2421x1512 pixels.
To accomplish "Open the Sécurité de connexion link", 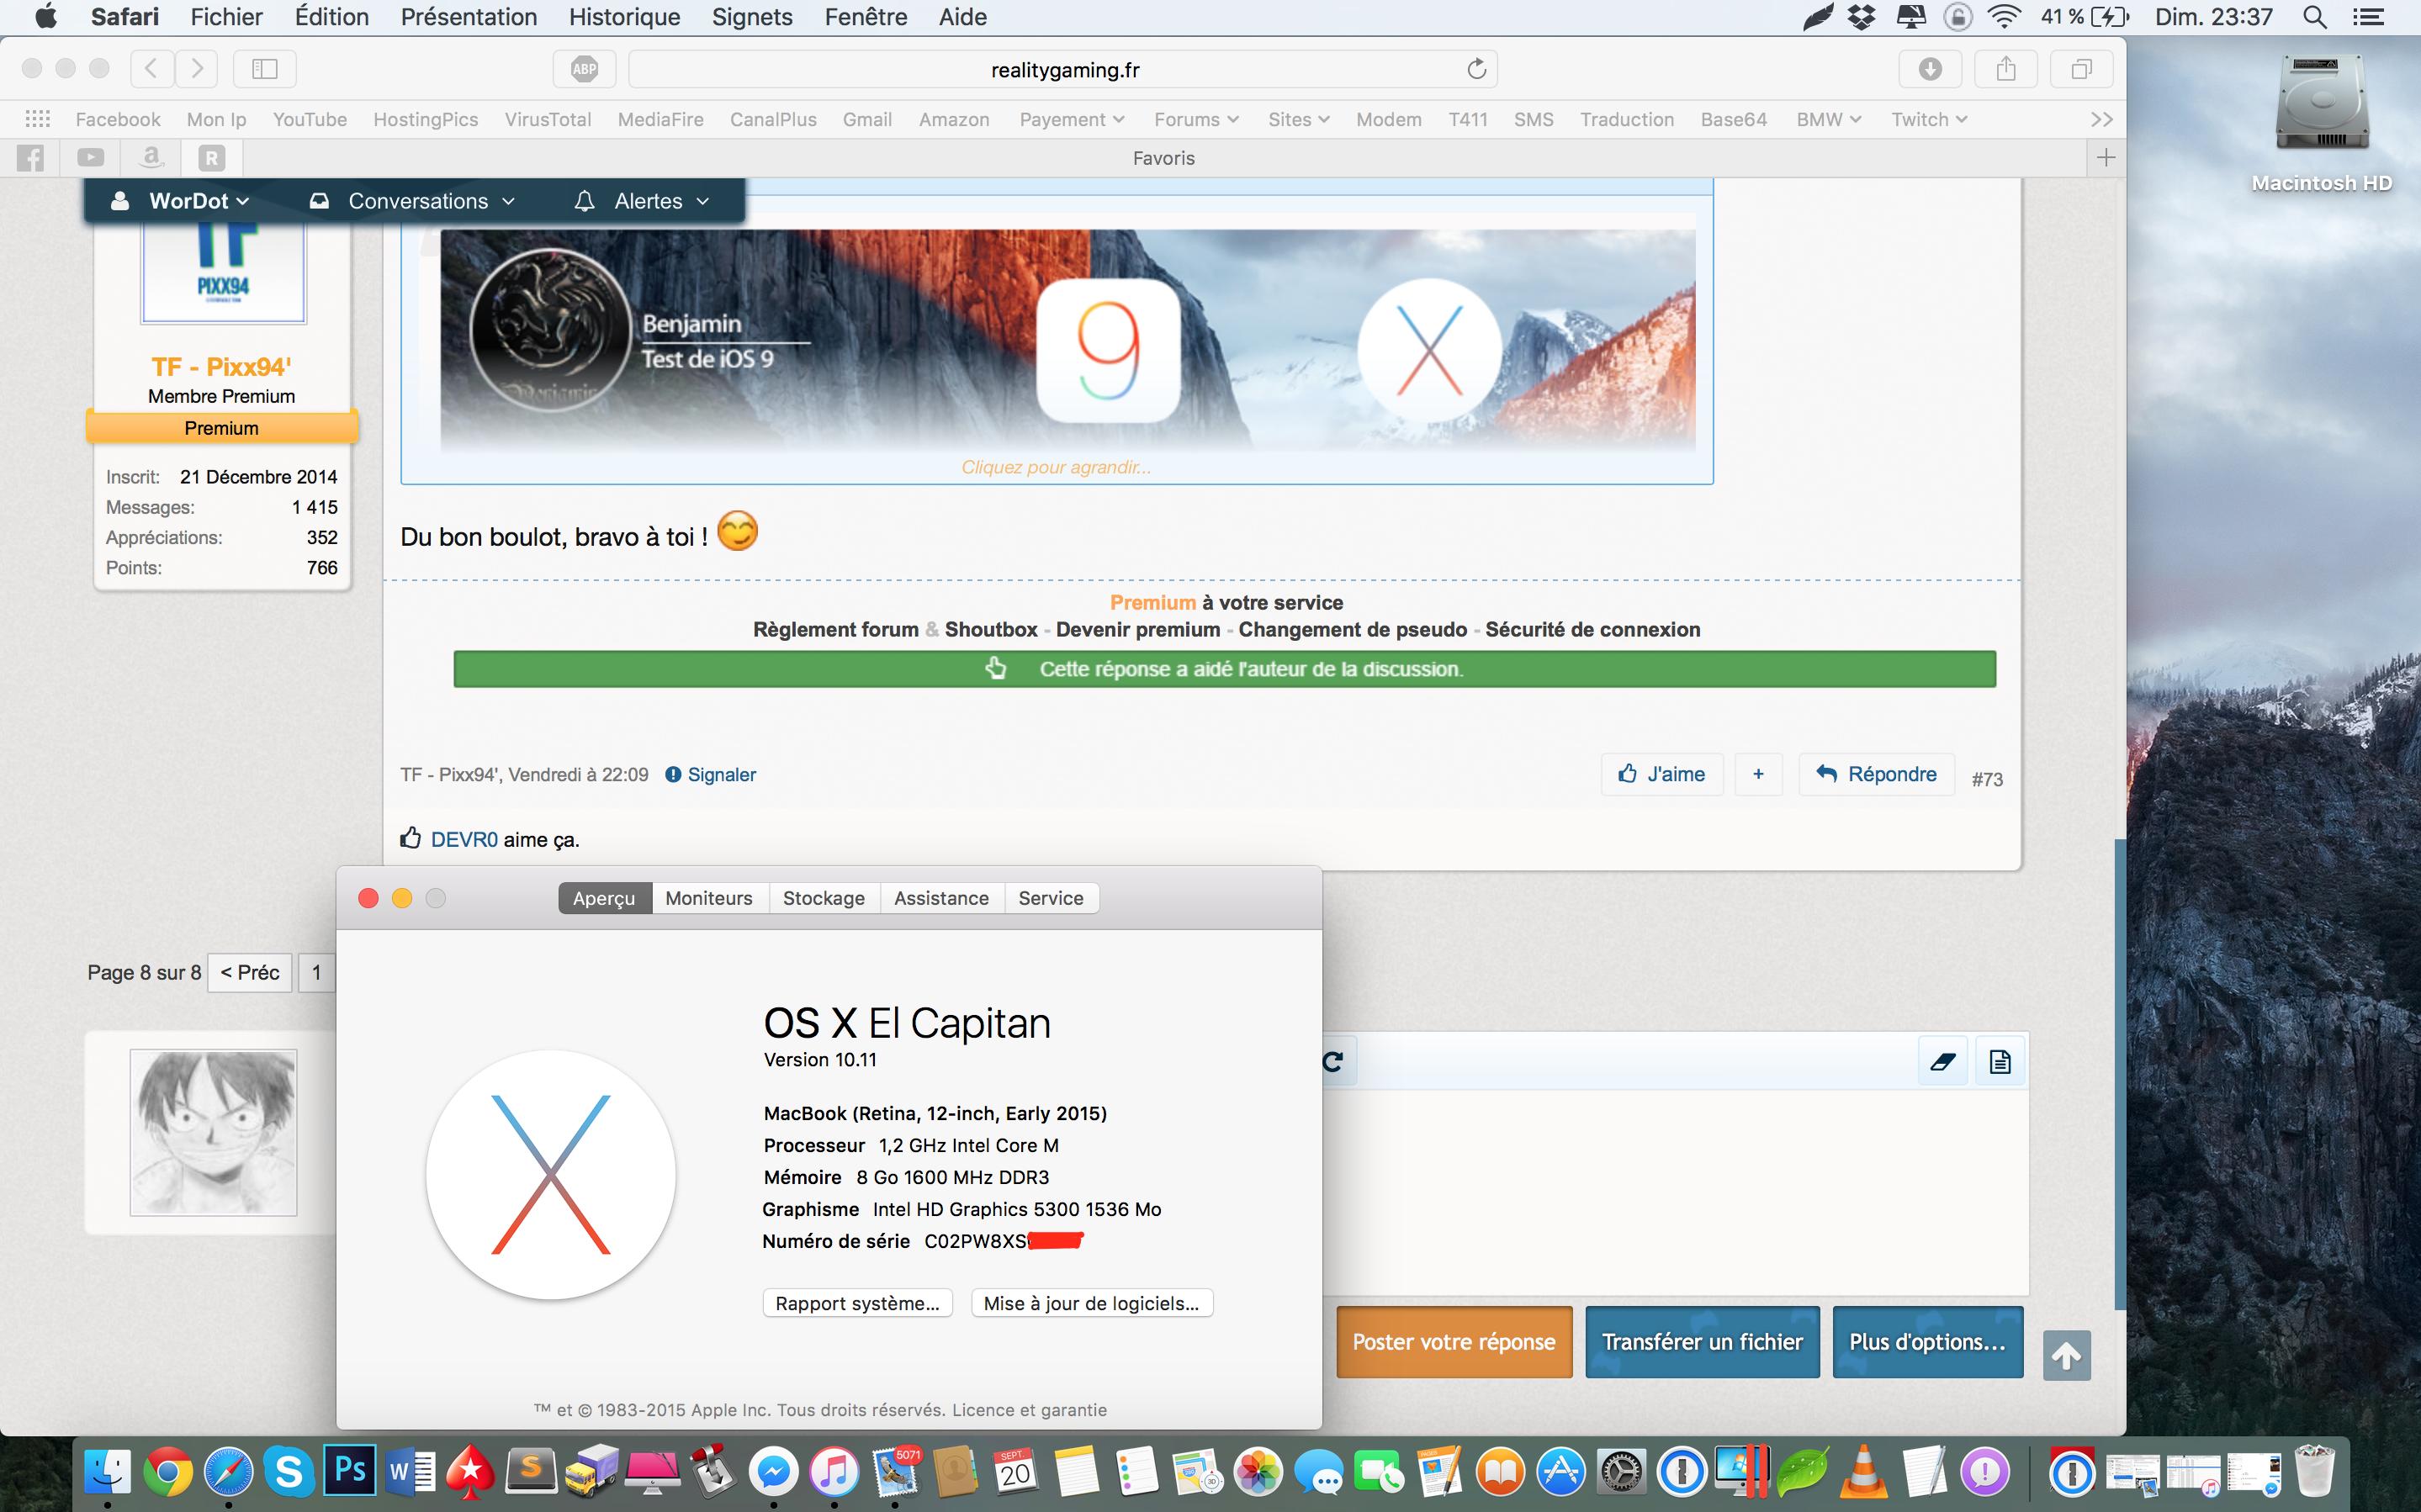I will click(x=1593, y=630).
